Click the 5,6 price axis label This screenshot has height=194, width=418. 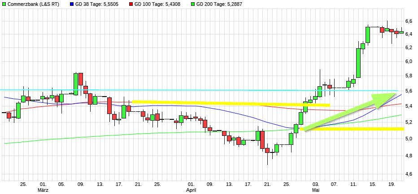[409, 91]
